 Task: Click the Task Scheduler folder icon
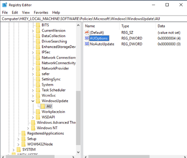pyautogui.click(x=38, y=90)
